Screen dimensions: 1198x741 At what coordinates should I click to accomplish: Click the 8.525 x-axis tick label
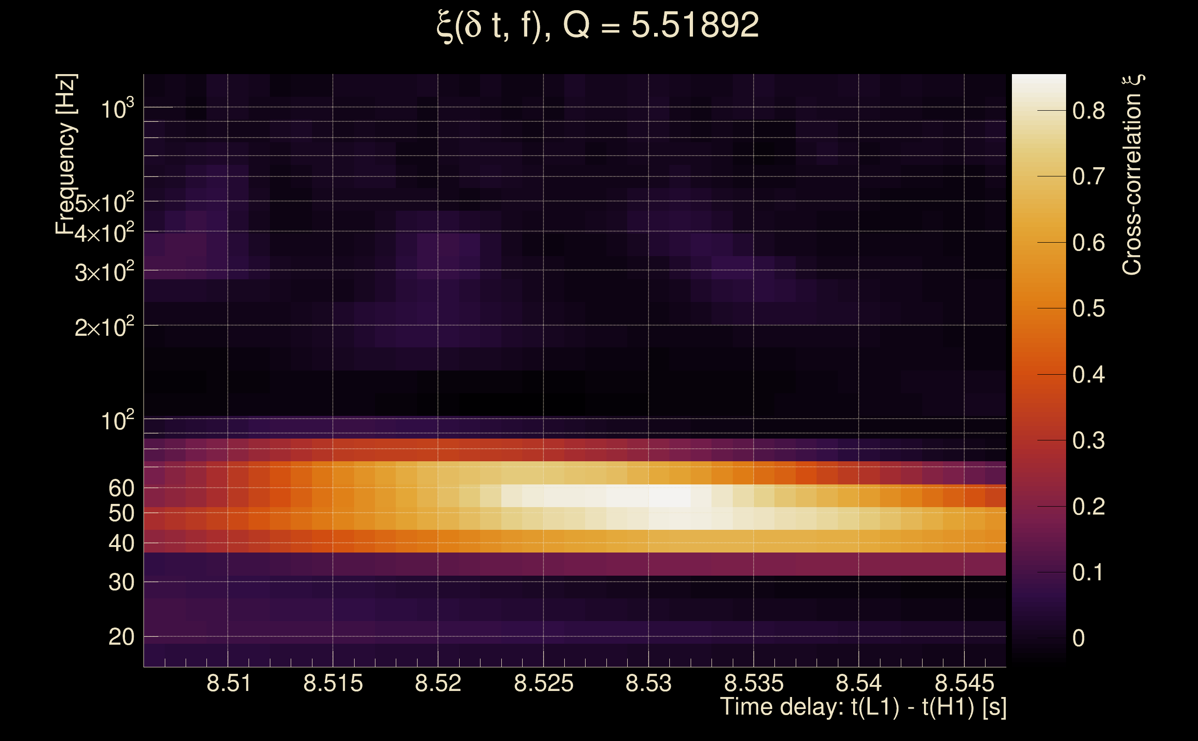(x=543, y=683)
